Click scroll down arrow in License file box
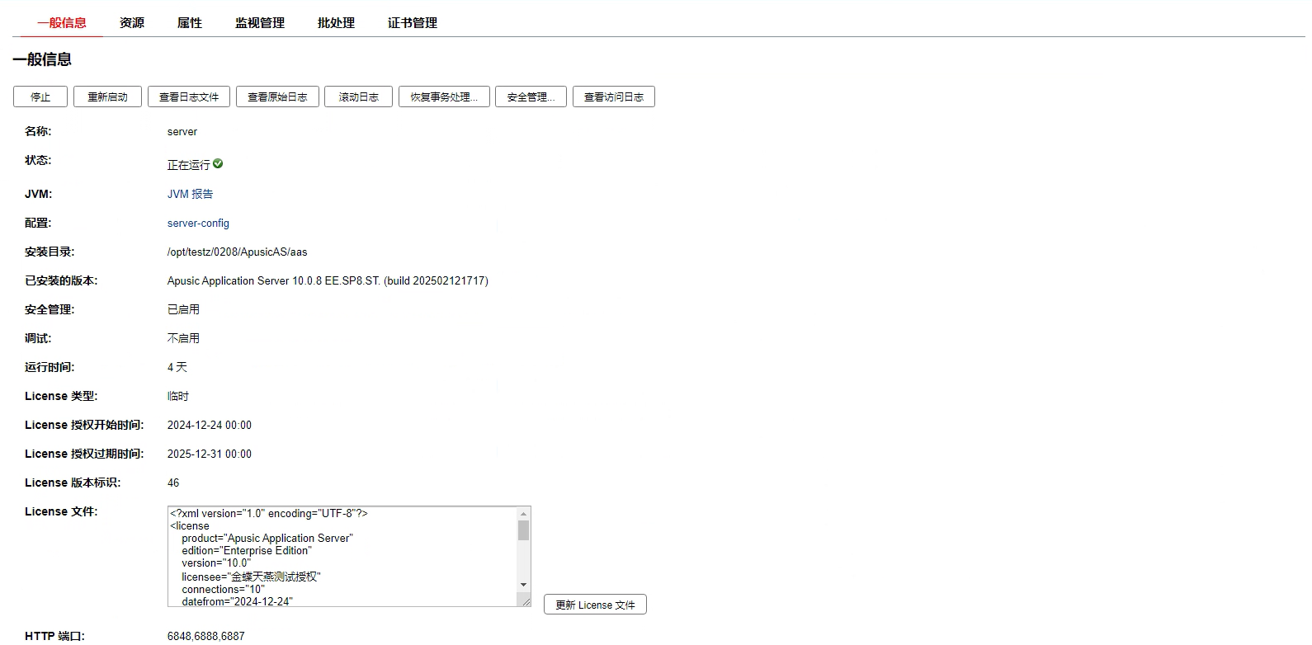The height and width of the screenshot is (645, 1312). (x=523, y=585)
